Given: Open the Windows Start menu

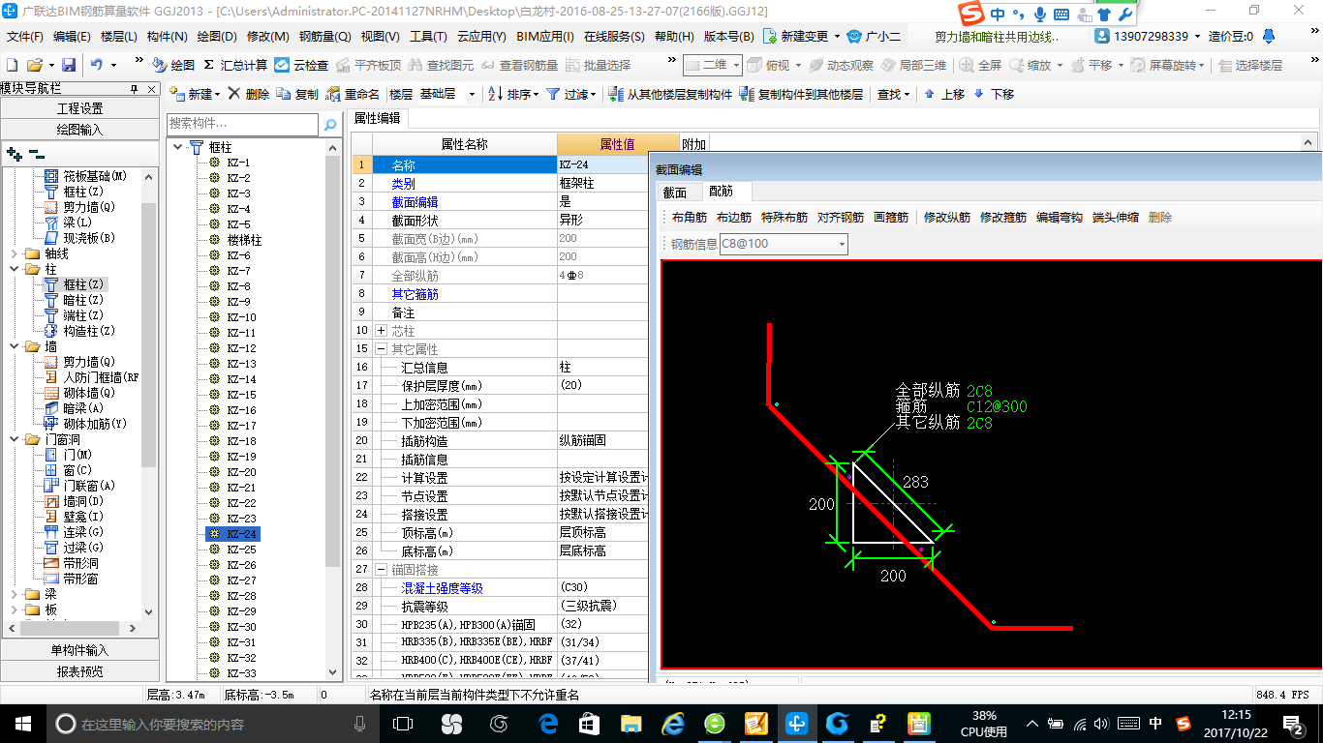Looking at the screenshot, I should [22, 723].
